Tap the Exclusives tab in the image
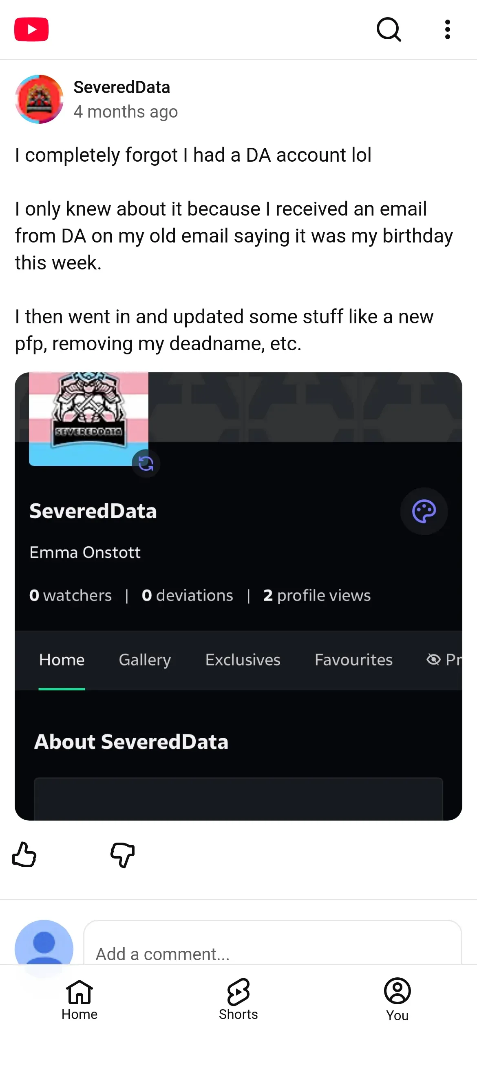This screenshot has height=1079, width=477. click(243, 660)
